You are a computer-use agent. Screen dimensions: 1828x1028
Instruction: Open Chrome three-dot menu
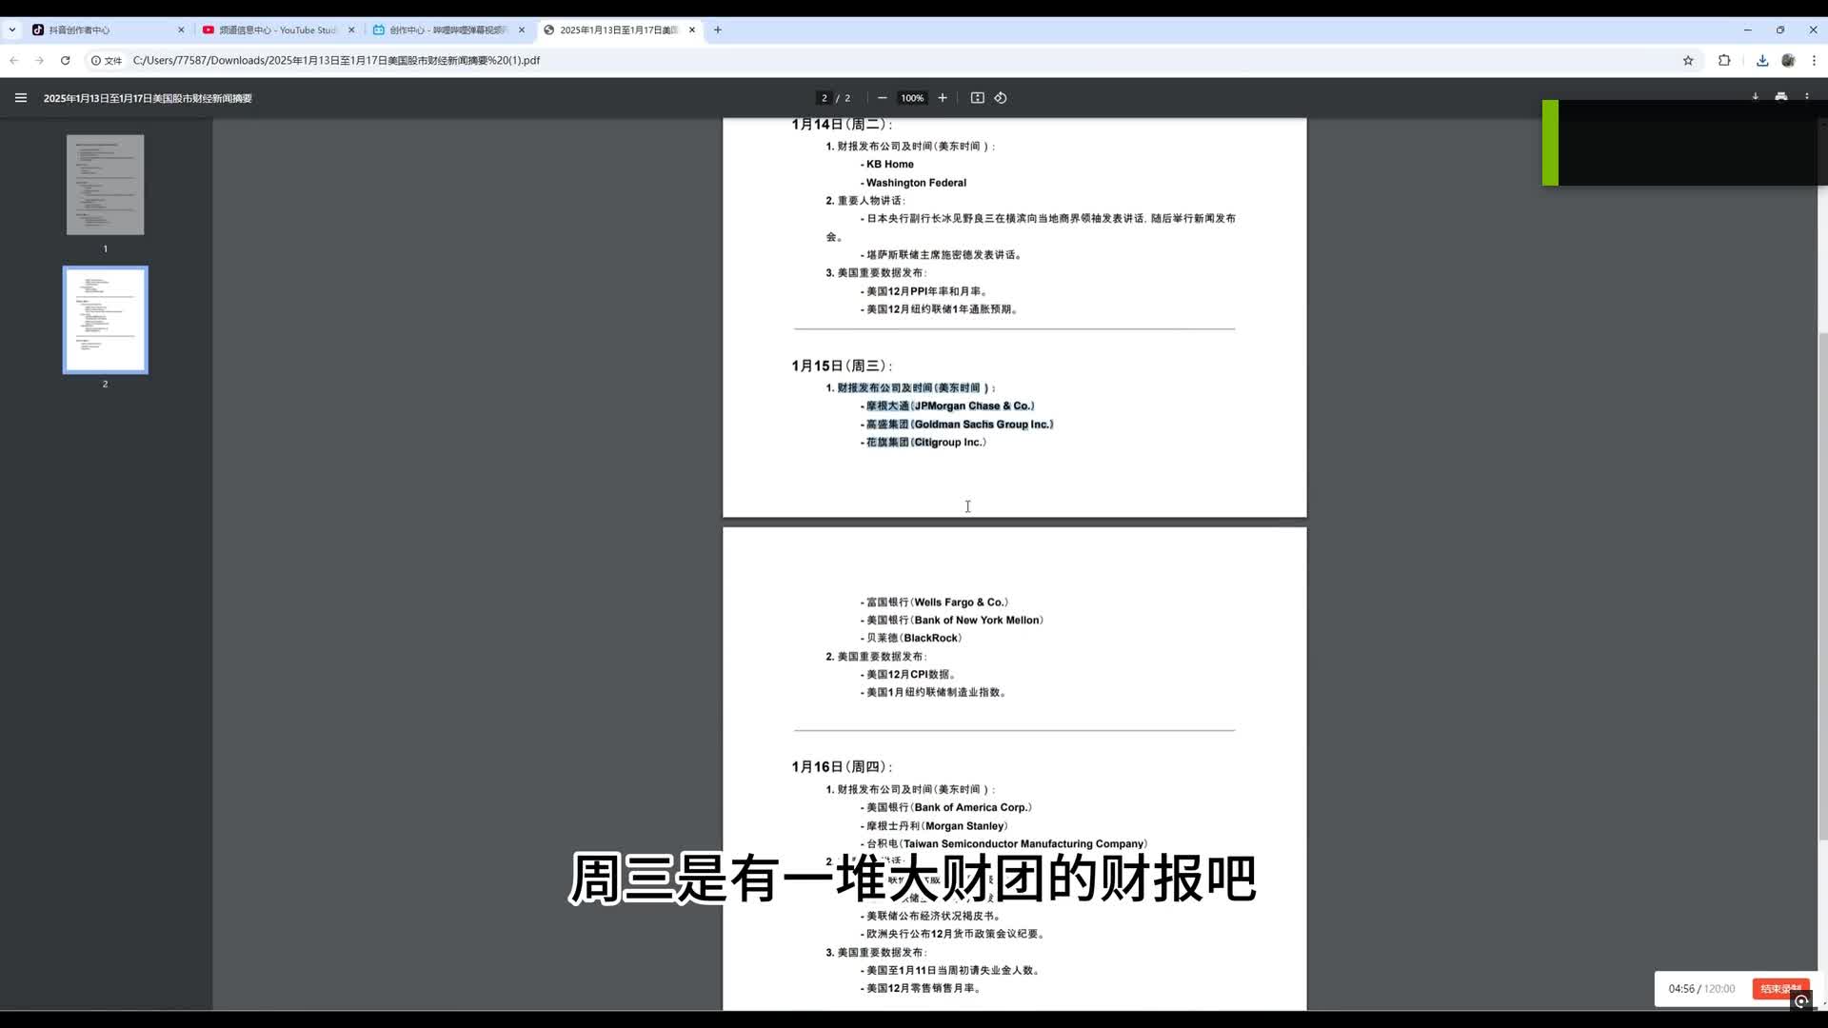[1814, 60]
